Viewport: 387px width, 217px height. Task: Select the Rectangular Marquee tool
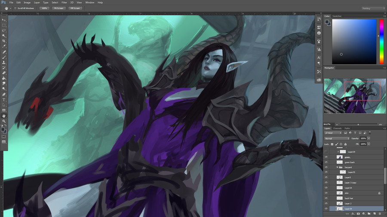(x=4, y=25)
